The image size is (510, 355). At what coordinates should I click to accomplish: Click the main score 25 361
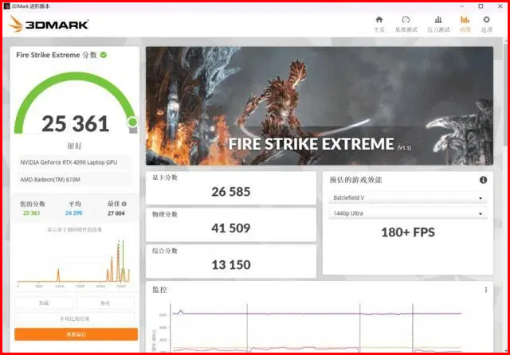click(x=76, y=123)
